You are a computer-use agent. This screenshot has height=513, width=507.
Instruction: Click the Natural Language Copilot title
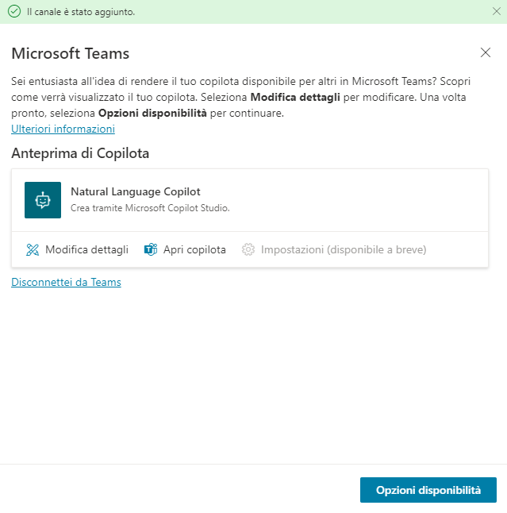[136, 191]
